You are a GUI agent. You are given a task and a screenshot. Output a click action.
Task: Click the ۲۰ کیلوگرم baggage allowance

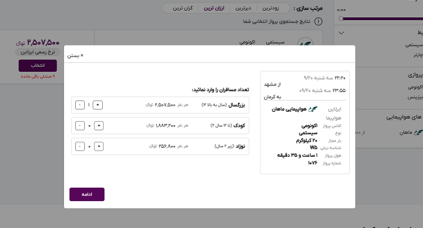point(307,140)
